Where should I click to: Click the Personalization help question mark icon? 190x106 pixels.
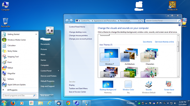pos(179,25)
